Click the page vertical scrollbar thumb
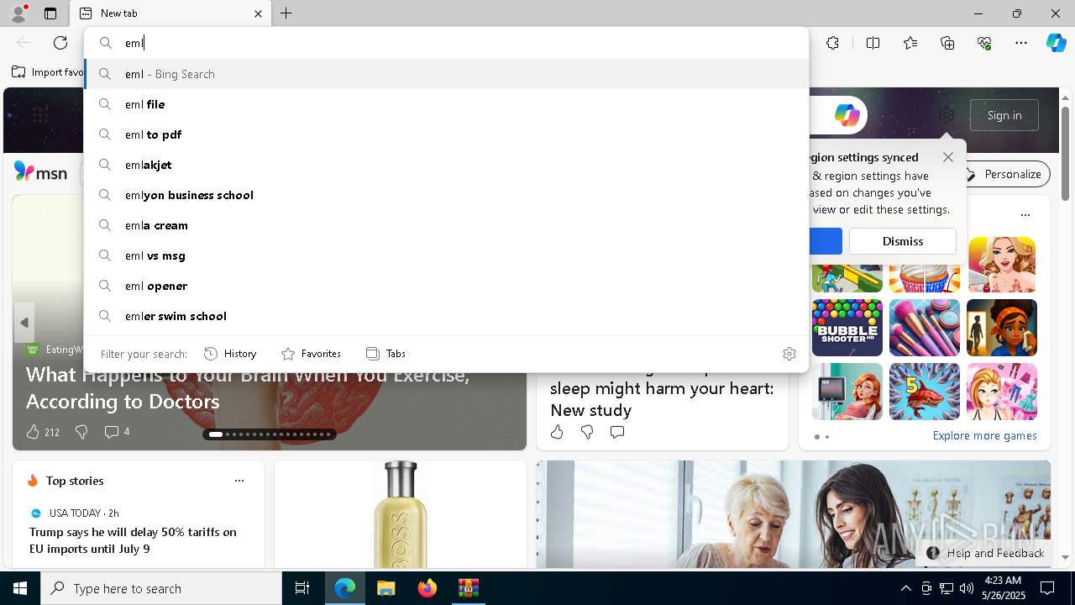The width and height of the screenshot is (1075, 605). tap(1066, 153)
